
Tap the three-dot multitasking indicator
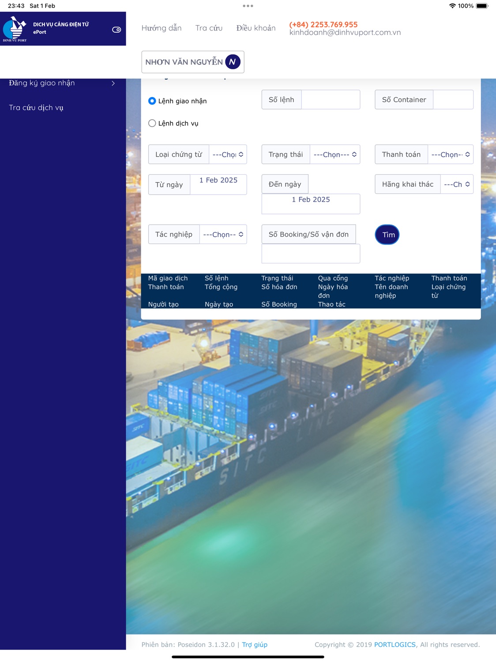[248, 6]
